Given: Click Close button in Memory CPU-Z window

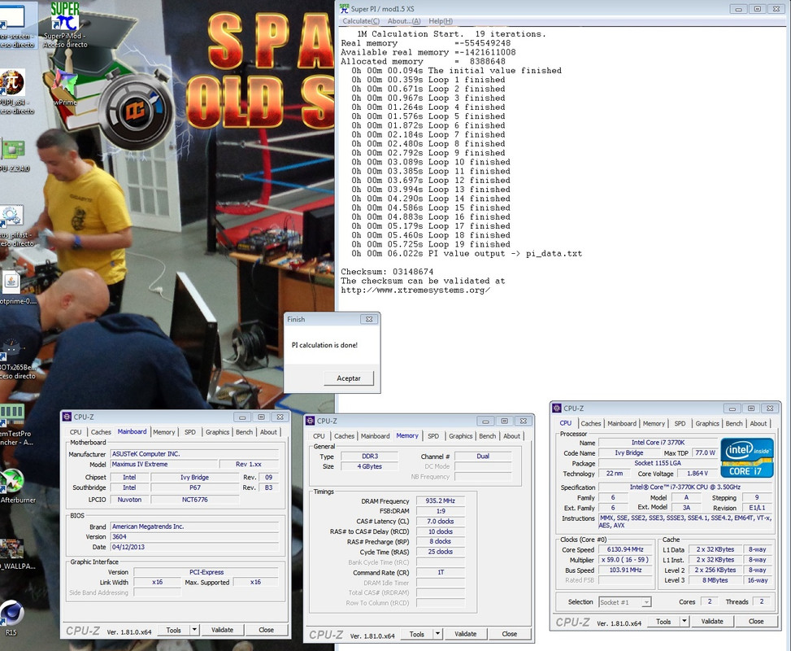Looking at the screenshot, I should (x=509, y=634).
